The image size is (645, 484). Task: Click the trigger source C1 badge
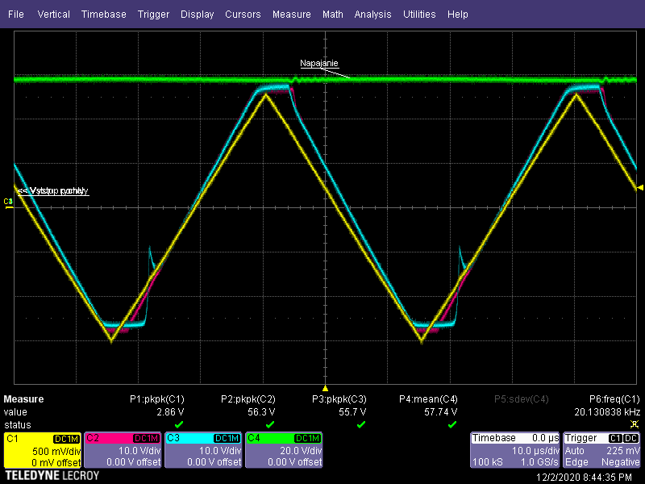click(x=615, y=439)
